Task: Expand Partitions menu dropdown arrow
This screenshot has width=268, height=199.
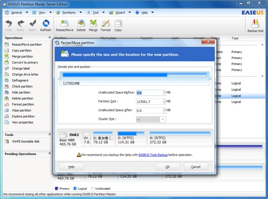Action: point(81,13)
